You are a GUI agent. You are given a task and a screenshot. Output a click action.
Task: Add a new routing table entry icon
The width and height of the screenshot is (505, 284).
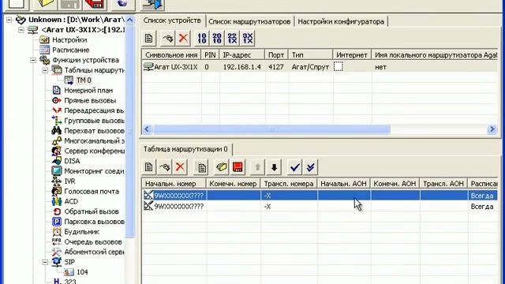tap(148, 167)
